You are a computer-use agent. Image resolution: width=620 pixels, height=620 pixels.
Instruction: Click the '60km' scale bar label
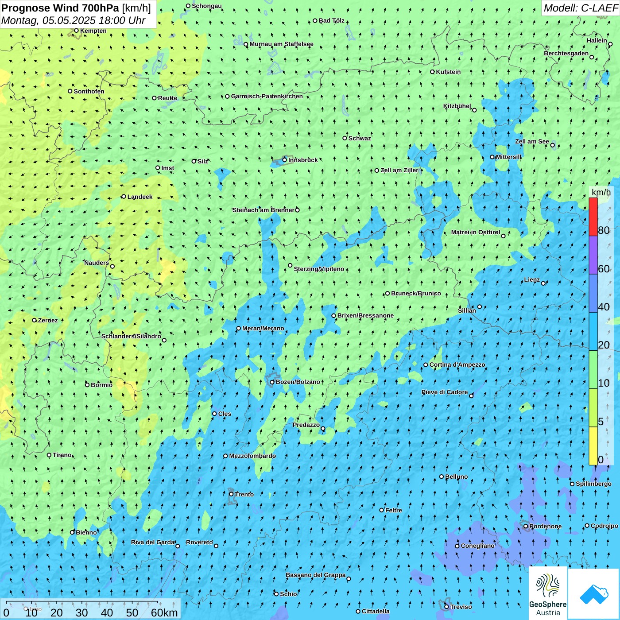click(x=164, y=612)
